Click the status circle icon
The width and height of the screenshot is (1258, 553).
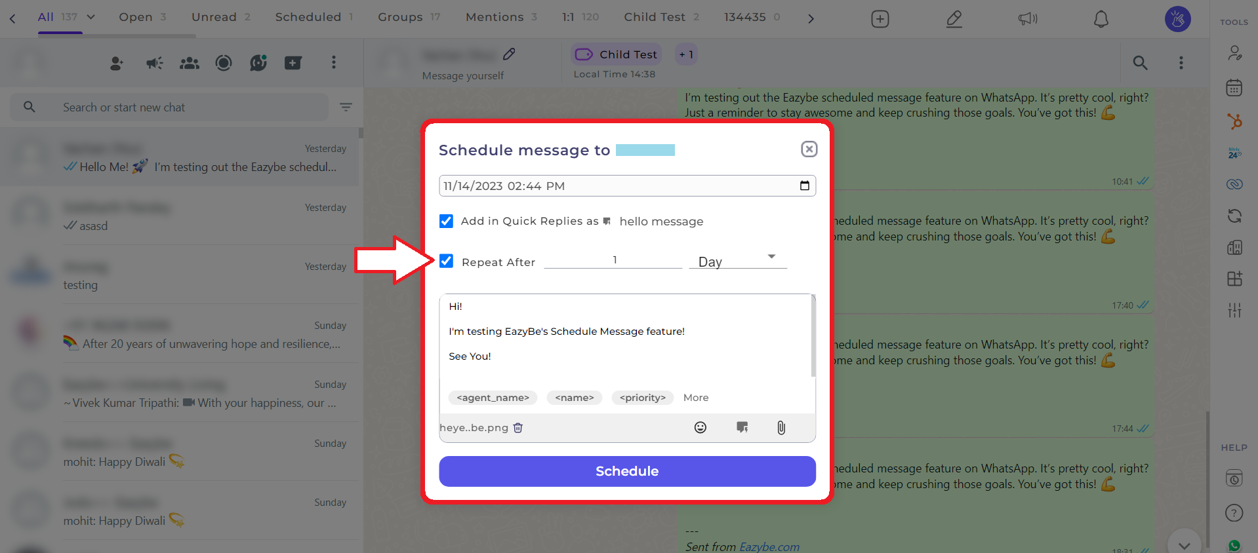click(x=224, y=63)
